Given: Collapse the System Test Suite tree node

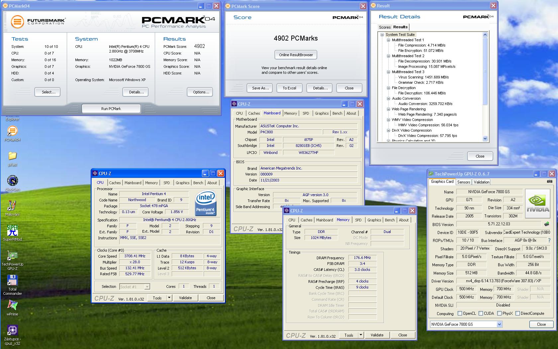Looking at the screenshot, I should click(382, 35).
